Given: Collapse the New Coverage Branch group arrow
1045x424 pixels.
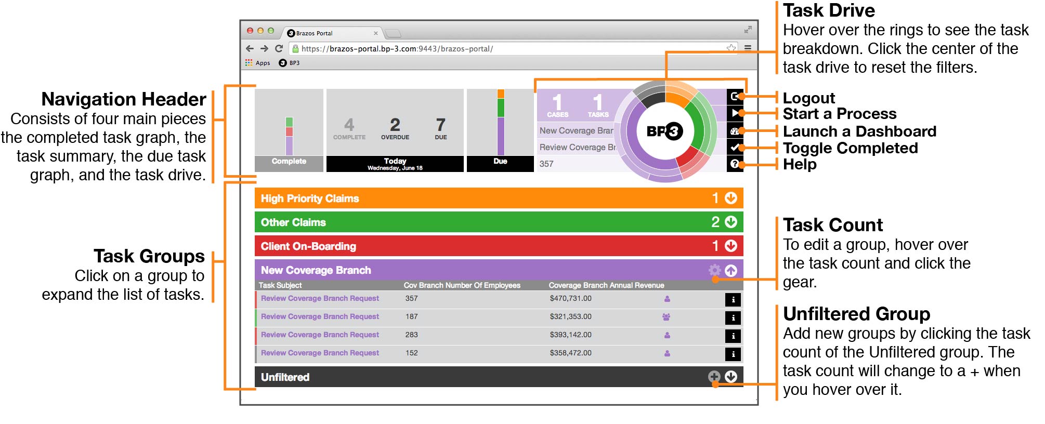Looking at the screenshot, I should [731, 270].
